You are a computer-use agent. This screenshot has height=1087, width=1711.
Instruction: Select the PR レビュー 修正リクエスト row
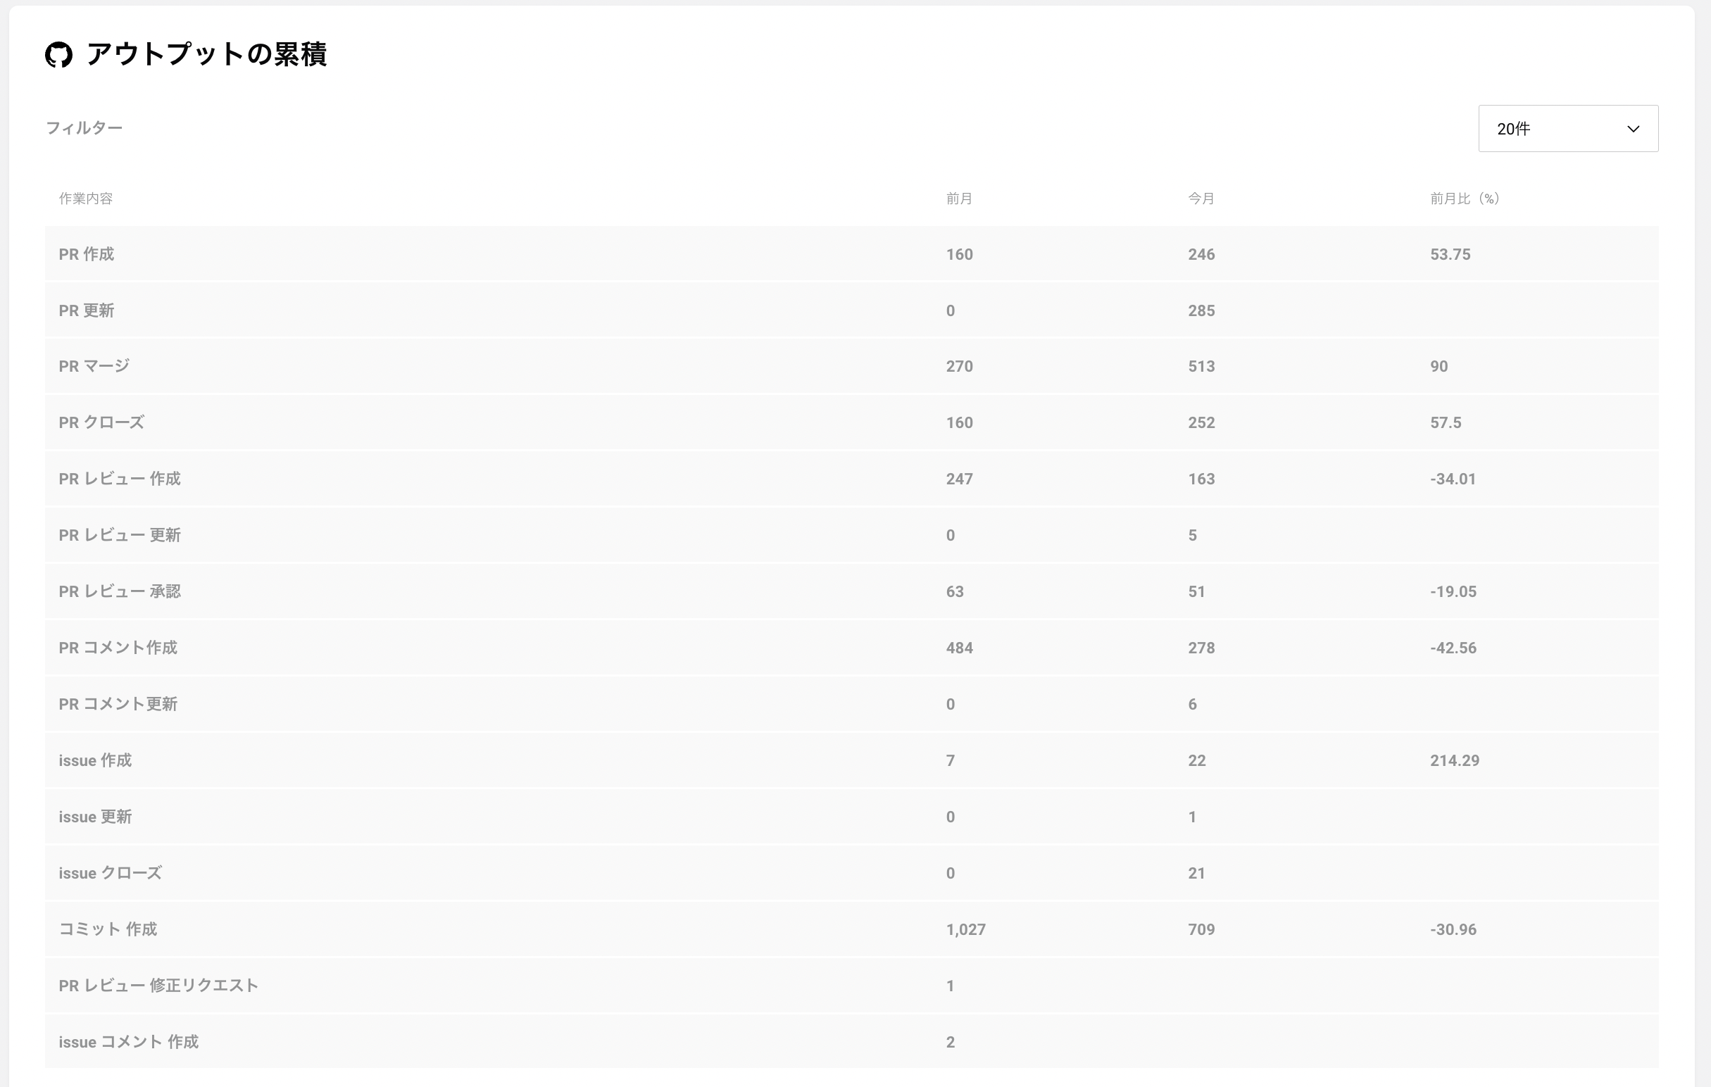[x=851, y=986]
